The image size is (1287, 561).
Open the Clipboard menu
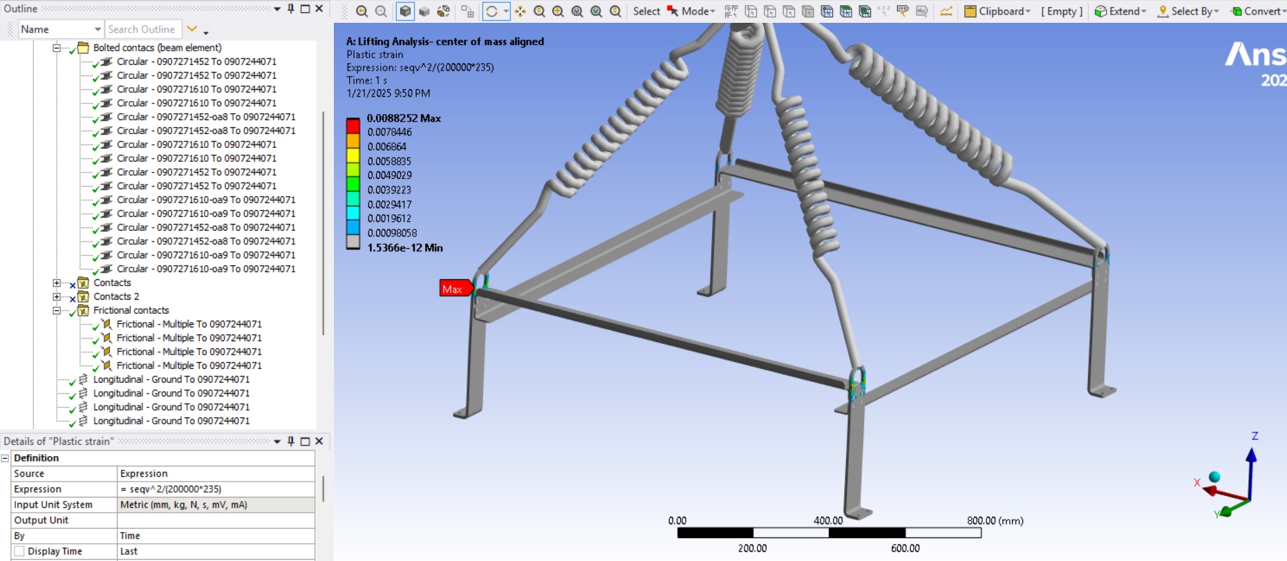click(997, 11)
